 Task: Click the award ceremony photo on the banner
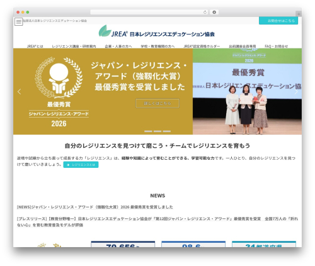click(247, 92)
